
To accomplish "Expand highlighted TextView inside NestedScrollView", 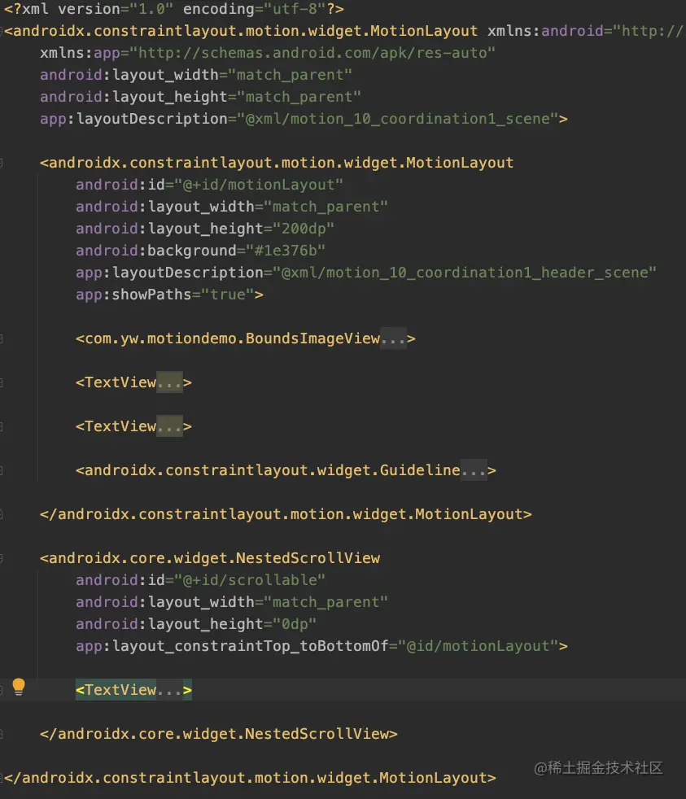I will coord(169,690).
